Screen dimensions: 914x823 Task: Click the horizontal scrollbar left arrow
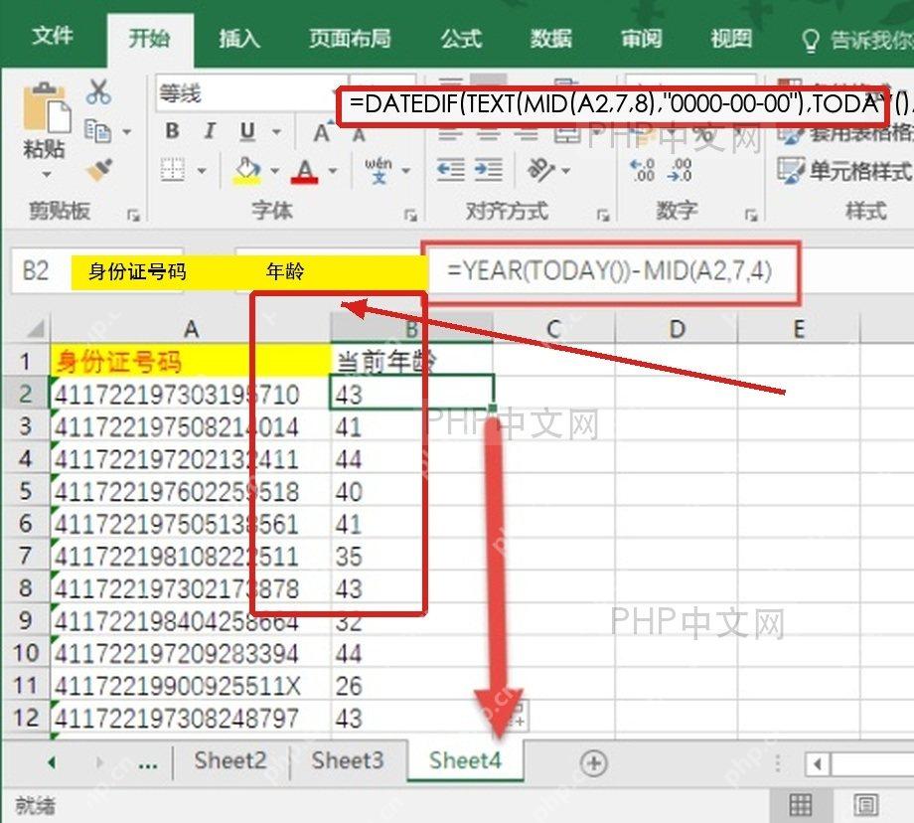click(x=818, y=763)
